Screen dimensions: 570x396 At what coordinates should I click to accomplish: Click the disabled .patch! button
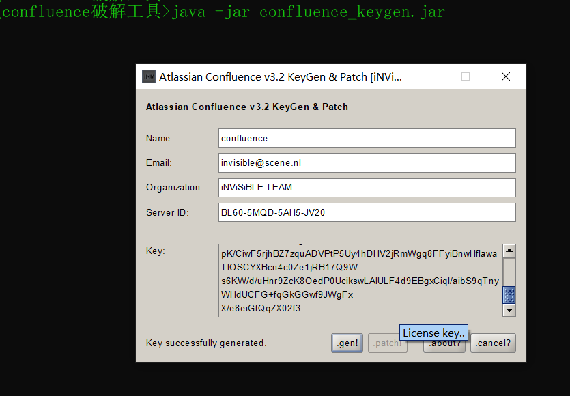coord(388,343)
